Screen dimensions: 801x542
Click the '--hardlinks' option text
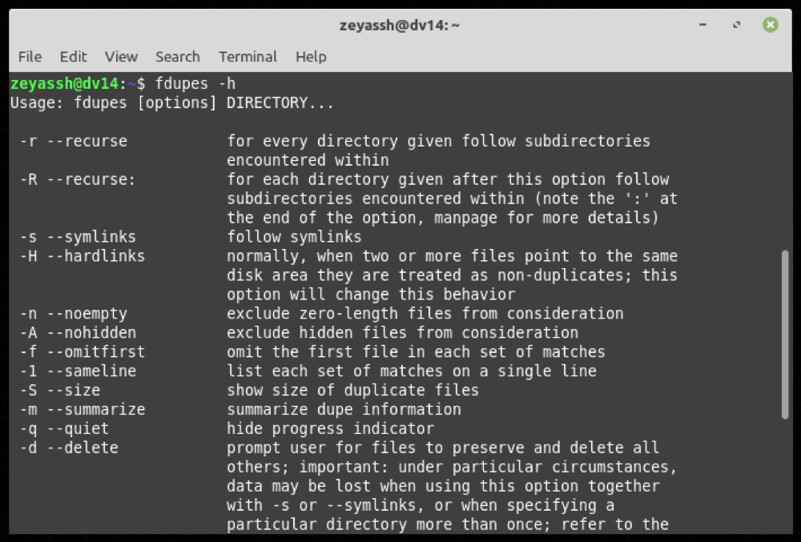pyautogui.click(x=96, y=256)
